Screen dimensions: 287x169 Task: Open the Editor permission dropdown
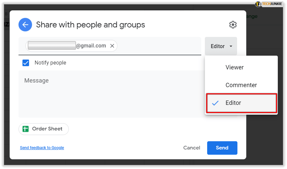[221, 46]
